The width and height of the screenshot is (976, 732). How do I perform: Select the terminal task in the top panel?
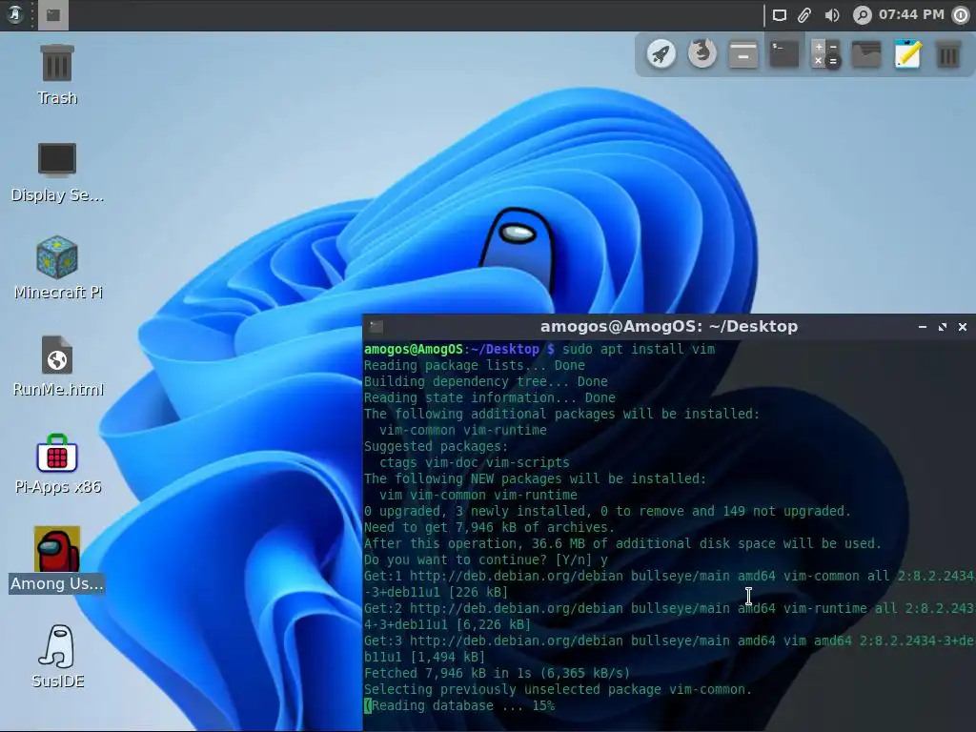53,15
